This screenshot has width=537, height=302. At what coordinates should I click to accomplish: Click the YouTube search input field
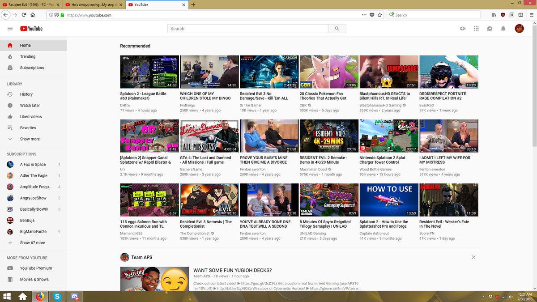[x=248, y=29]
